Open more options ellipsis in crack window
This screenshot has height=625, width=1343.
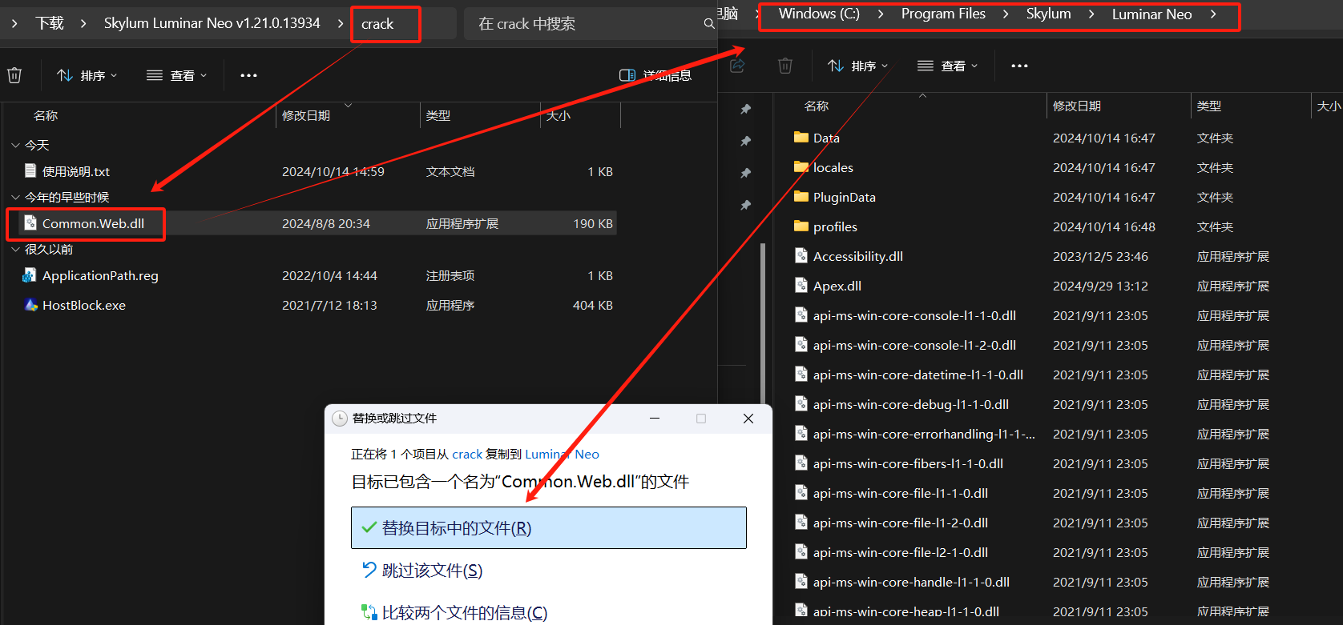click(249, 75)
